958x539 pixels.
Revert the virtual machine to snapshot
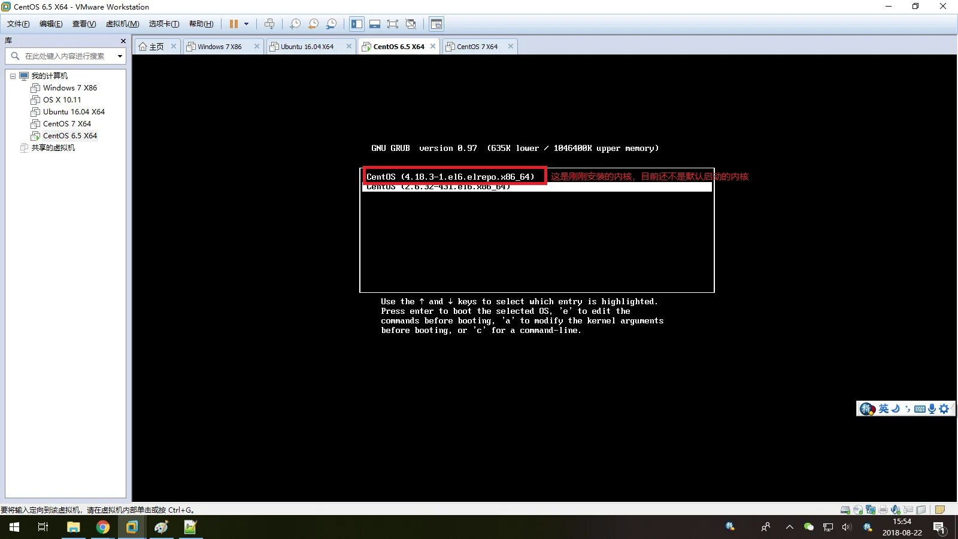click(x=313, y=24)
